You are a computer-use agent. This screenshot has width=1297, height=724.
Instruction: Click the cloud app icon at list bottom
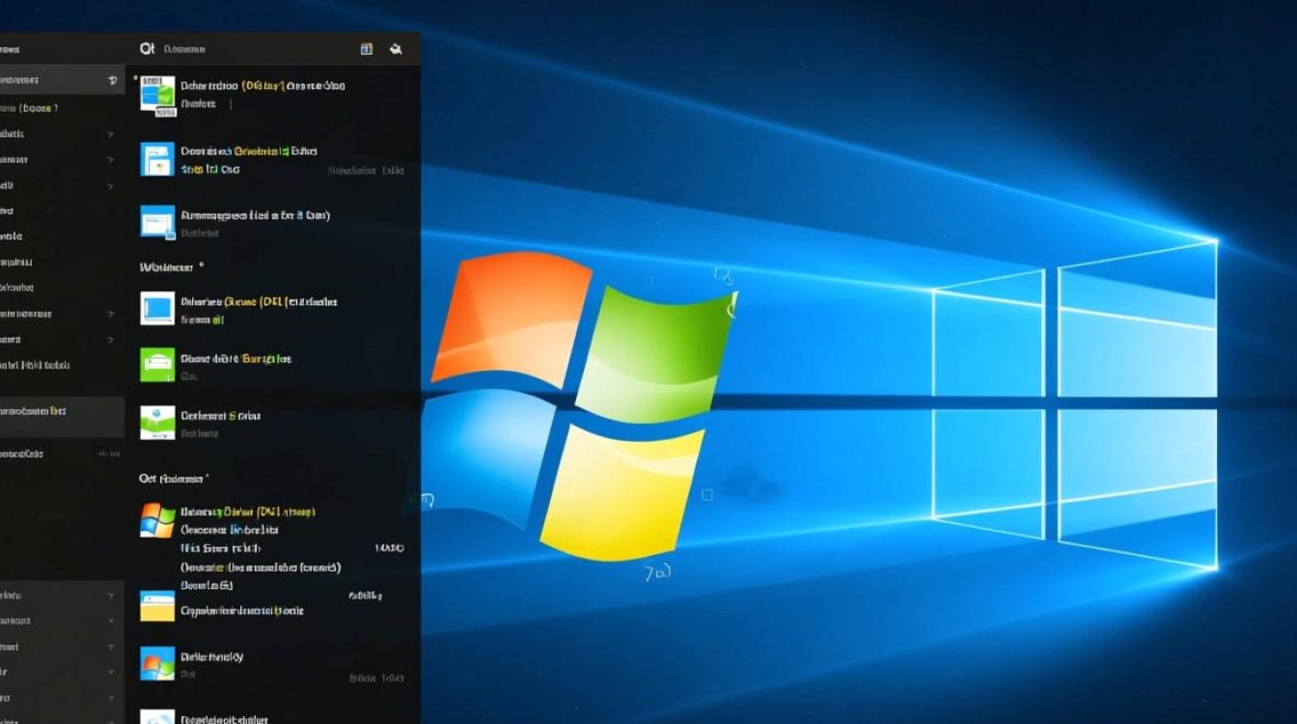click(155, 716)
